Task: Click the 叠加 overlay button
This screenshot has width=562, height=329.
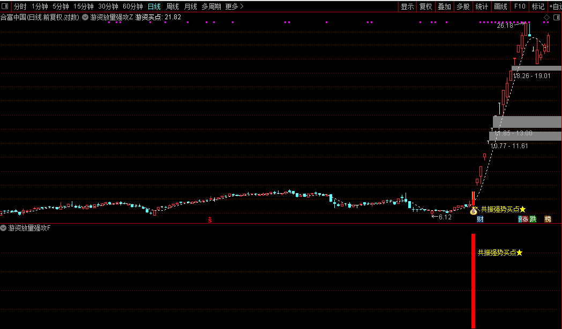Action: click(x=444, y=6)
